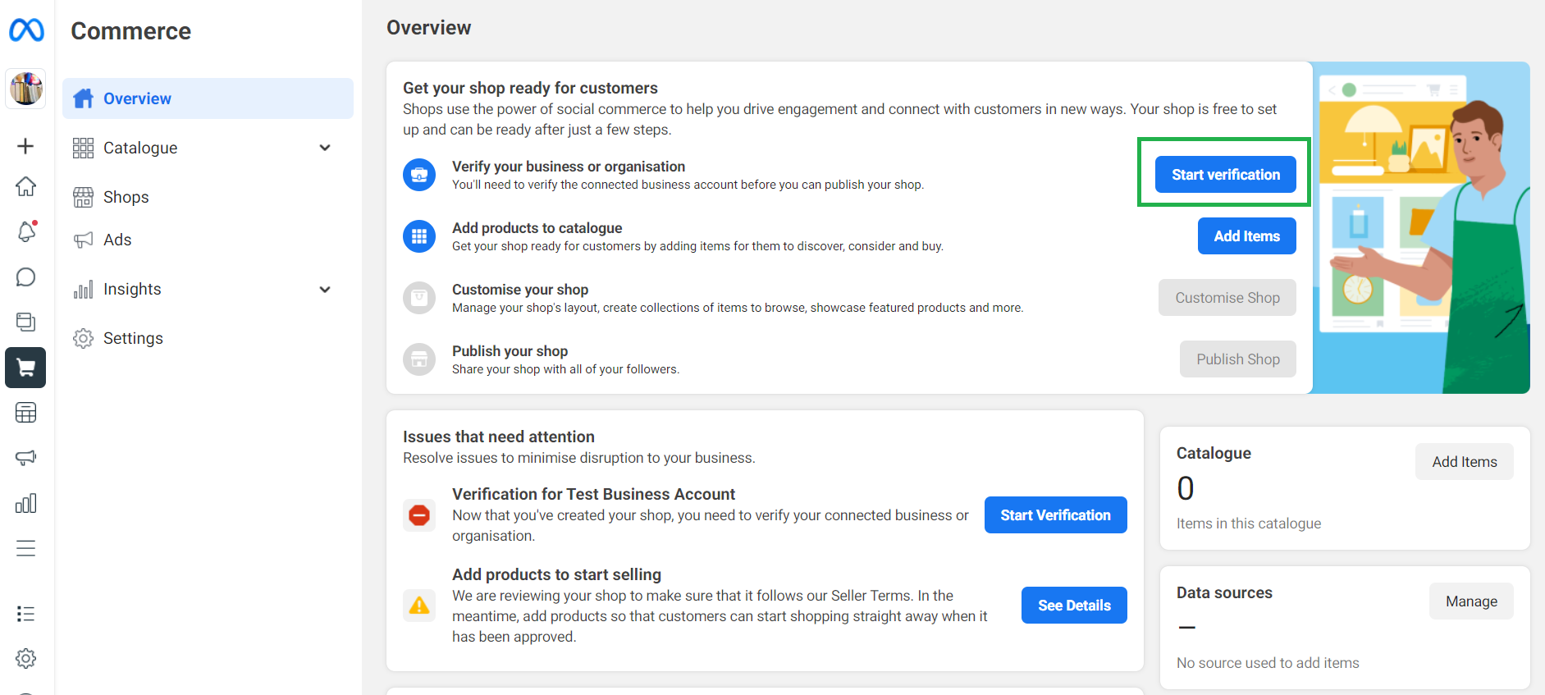Click 'Verification for Test Business Account' heading
The height and width of the screenshot is (695, 1545).
point(593,494)
